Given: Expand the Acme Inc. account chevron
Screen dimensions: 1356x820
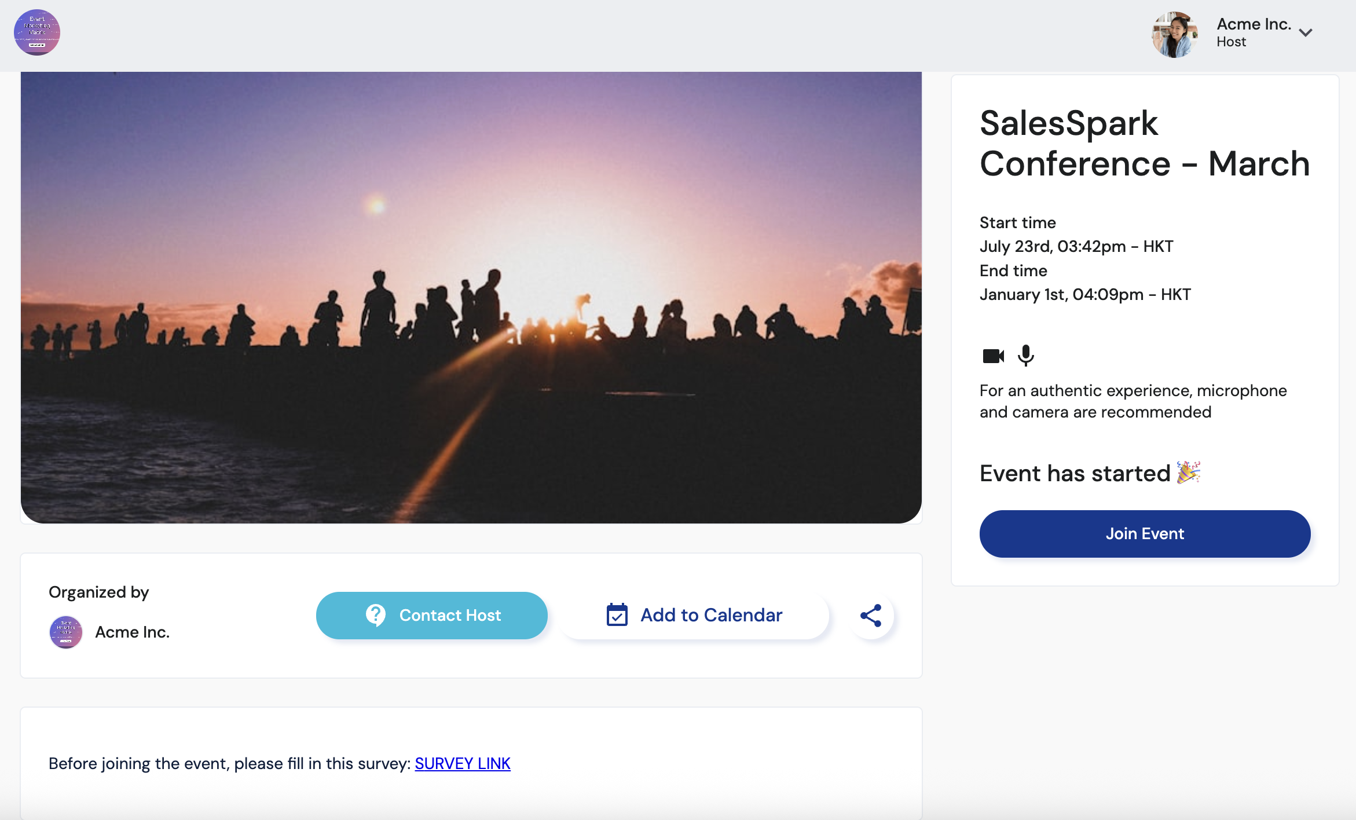Looking at the screenshot, I should 1306,33.
